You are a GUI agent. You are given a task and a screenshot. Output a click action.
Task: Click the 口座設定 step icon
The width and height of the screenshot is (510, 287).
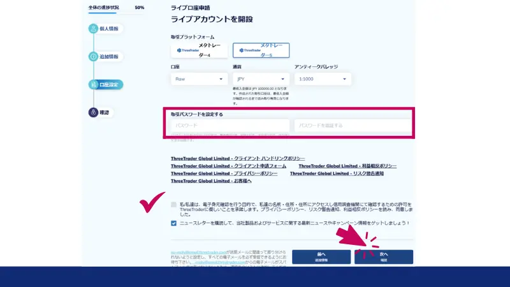pos(93,85)
